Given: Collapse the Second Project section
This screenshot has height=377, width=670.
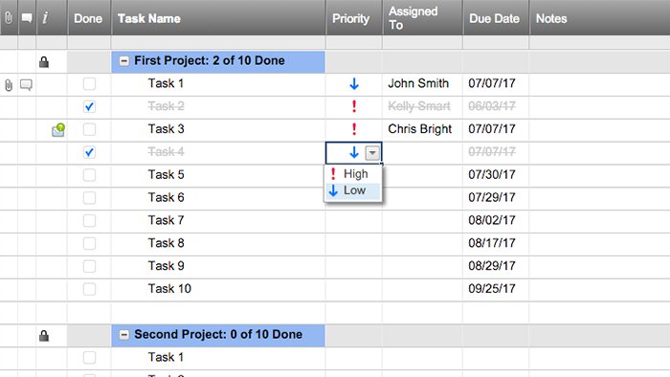Looking at the screenshot, I should click(123, 335).
